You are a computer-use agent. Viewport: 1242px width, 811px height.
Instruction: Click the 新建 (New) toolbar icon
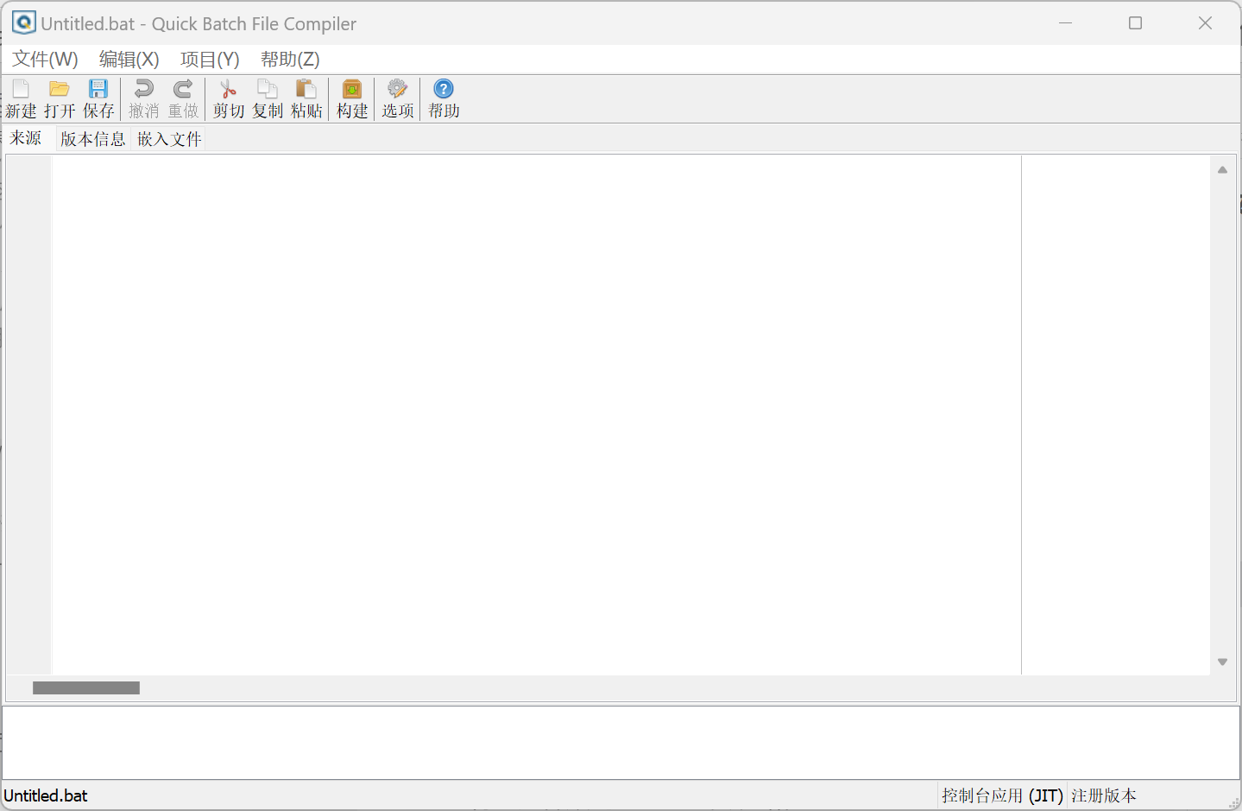click(21, 98)
